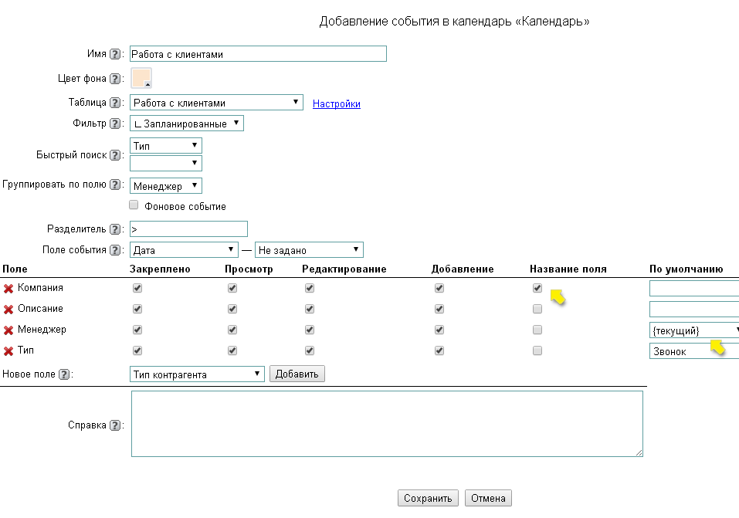
Task: Expand the Фильтр dropdown Запланированные
Action: (x=186, y=124)
